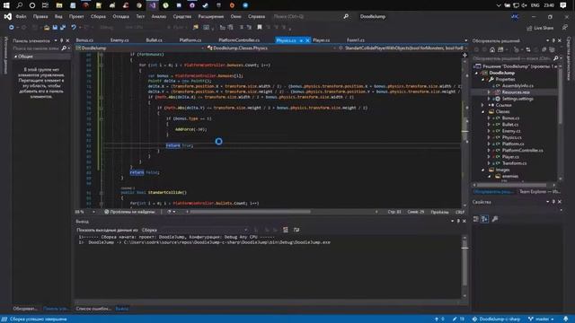Image resolution: width=575 pixels, height=323 pixels.
Task: Open the Отладка menu
Action: click(x=120, y=16)
